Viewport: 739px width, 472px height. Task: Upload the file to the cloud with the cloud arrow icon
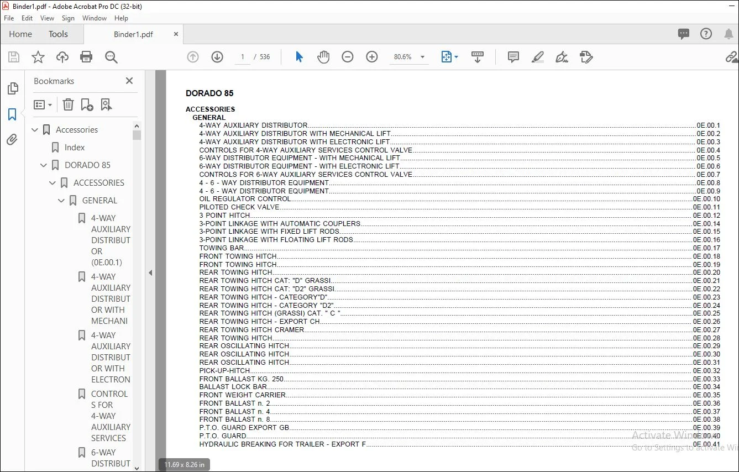tap(62, 57)
